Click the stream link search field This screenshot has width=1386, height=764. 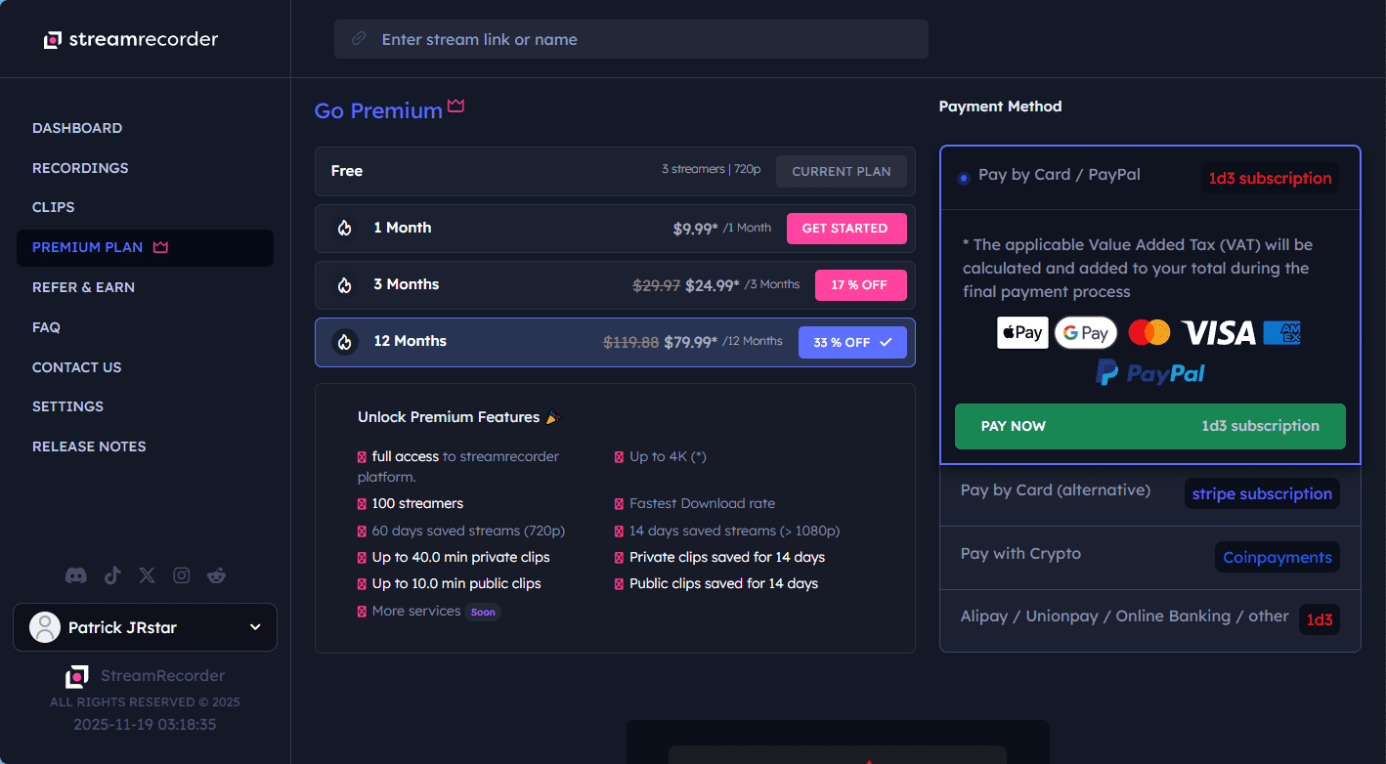tap(630, 40)
